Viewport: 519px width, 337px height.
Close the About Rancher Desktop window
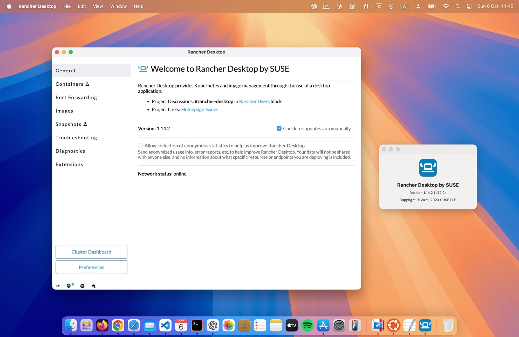[x=384, y=149]
